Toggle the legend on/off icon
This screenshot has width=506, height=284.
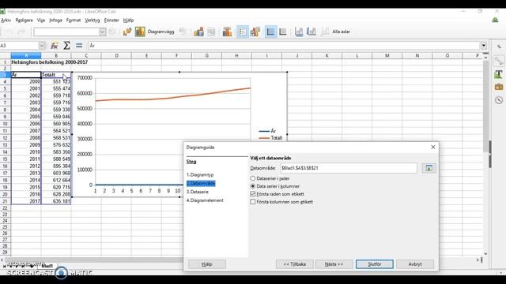243,32
